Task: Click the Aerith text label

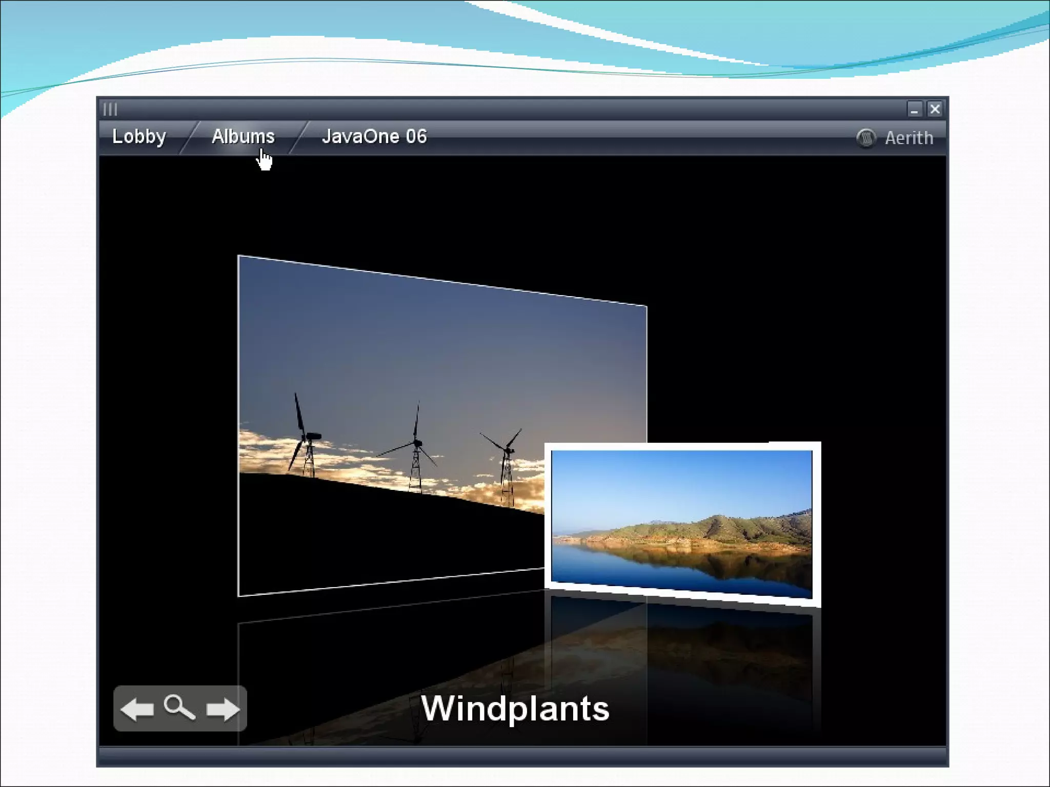Action: pos(908,138)
